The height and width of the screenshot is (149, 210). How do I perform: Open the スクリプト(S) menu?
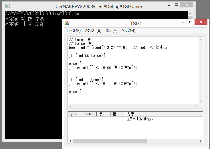point(93,31)
